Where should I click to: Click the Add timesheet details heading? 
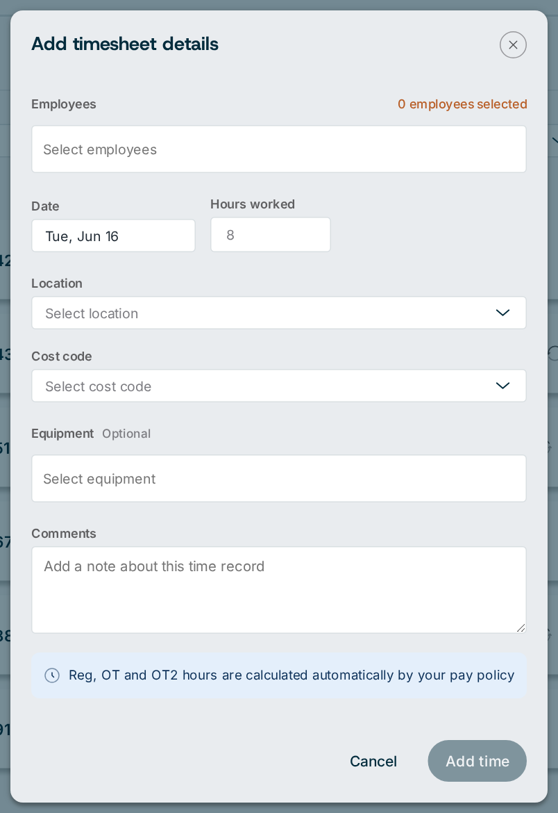coord(125,44)
